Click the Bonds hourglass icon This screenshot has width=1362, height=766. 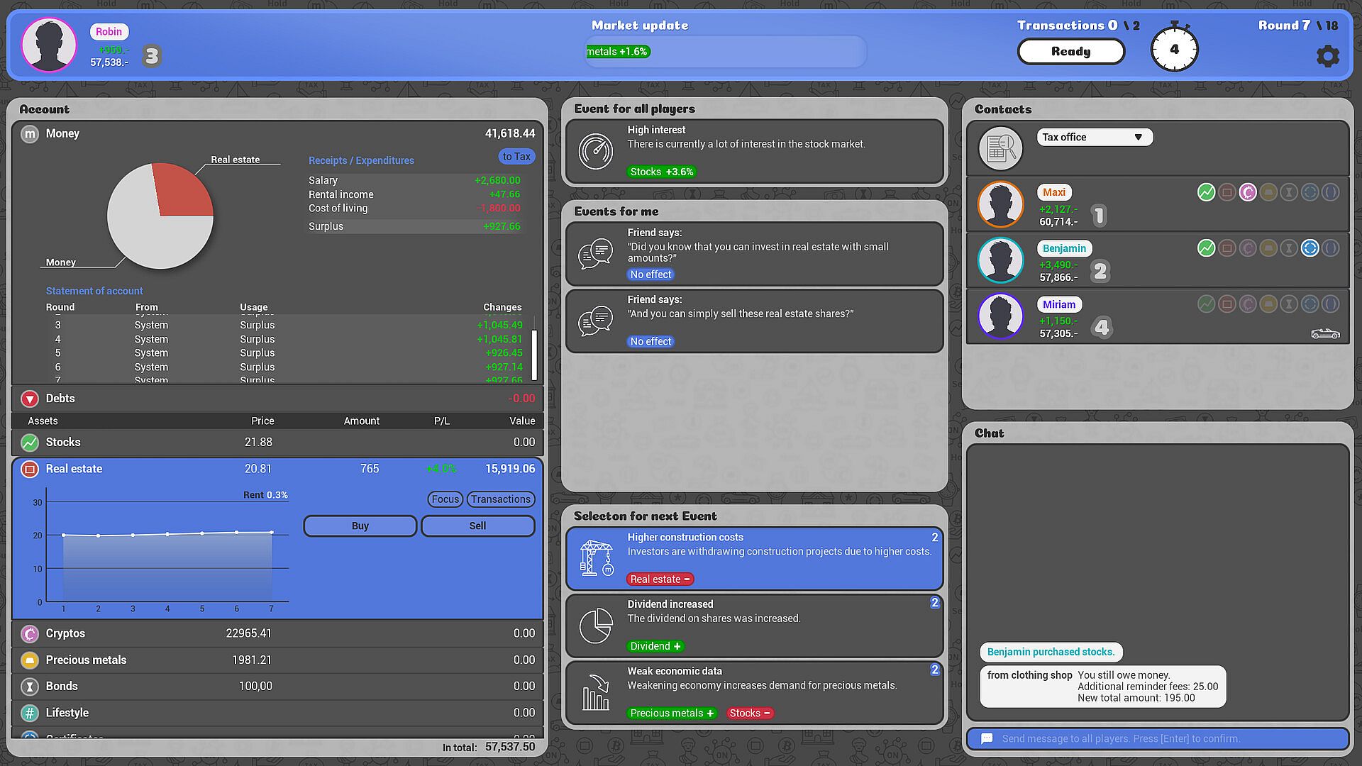(29, 687)
